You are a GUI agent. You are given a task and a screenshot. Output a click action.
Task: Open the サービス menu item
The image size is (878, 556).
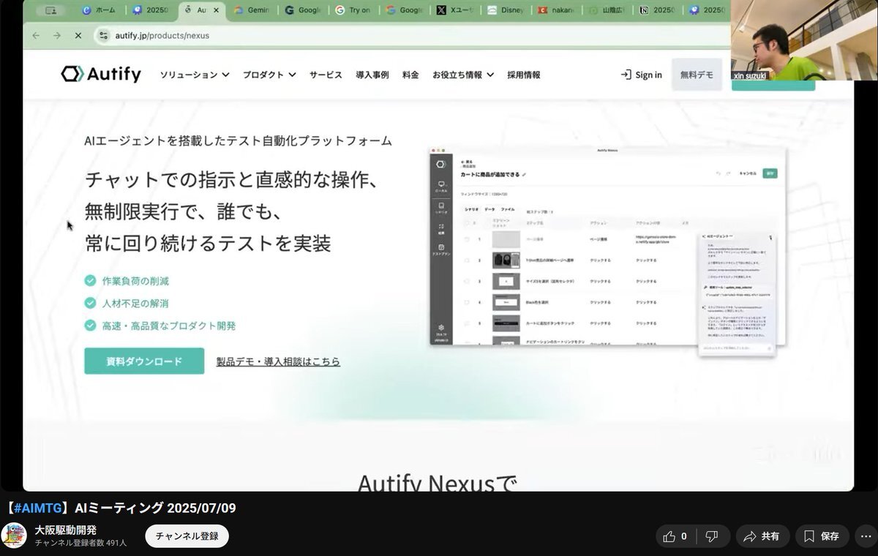tap(326, 75)
